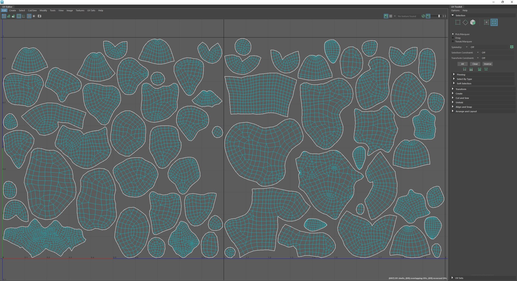Enable Drag selection radio option
Viewport: 517px width, 281px height.
click(x=453, y=38)
